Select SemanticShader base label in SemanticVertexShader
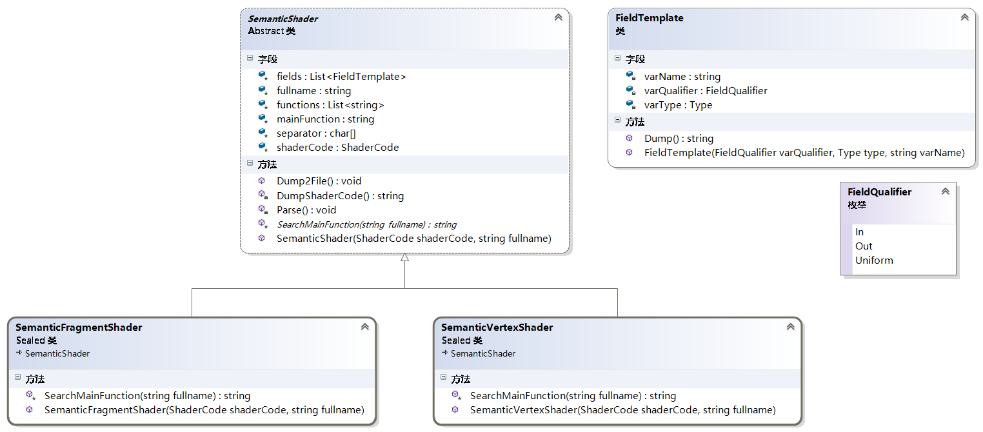 click(483, 353)
